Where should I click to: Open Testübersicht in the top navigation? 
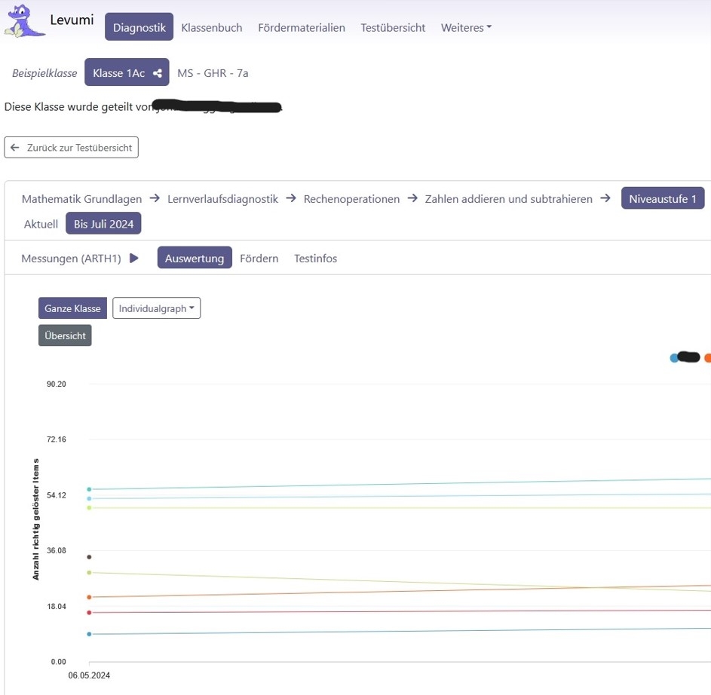coord(393,27)
